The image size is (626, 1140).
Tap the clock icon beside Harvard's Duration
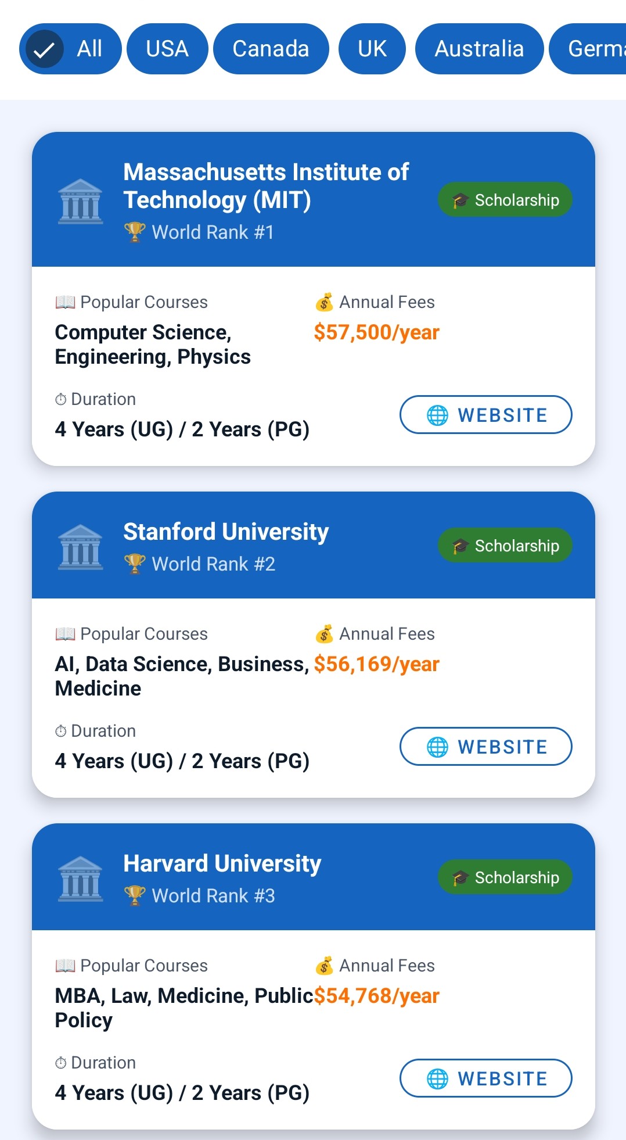pos(61,1063)
